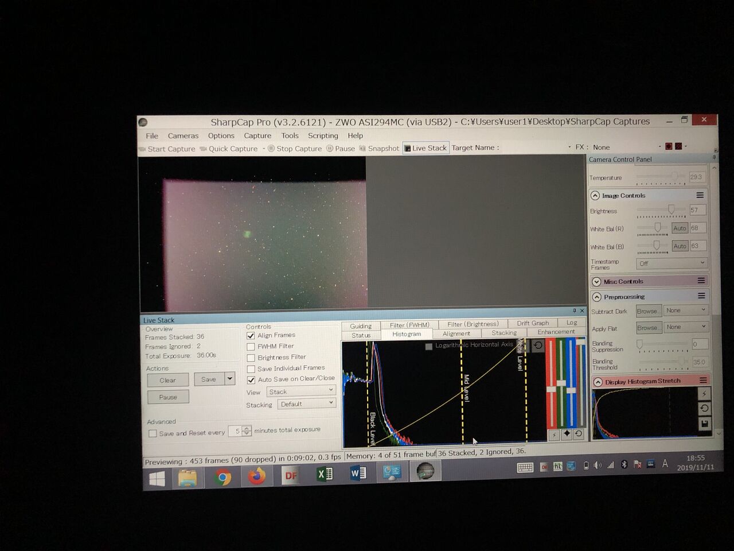The height and width of the screenshot is (551, 734).
Task: Open the Stacking dropdown showing Default
Action: (307, 403)
